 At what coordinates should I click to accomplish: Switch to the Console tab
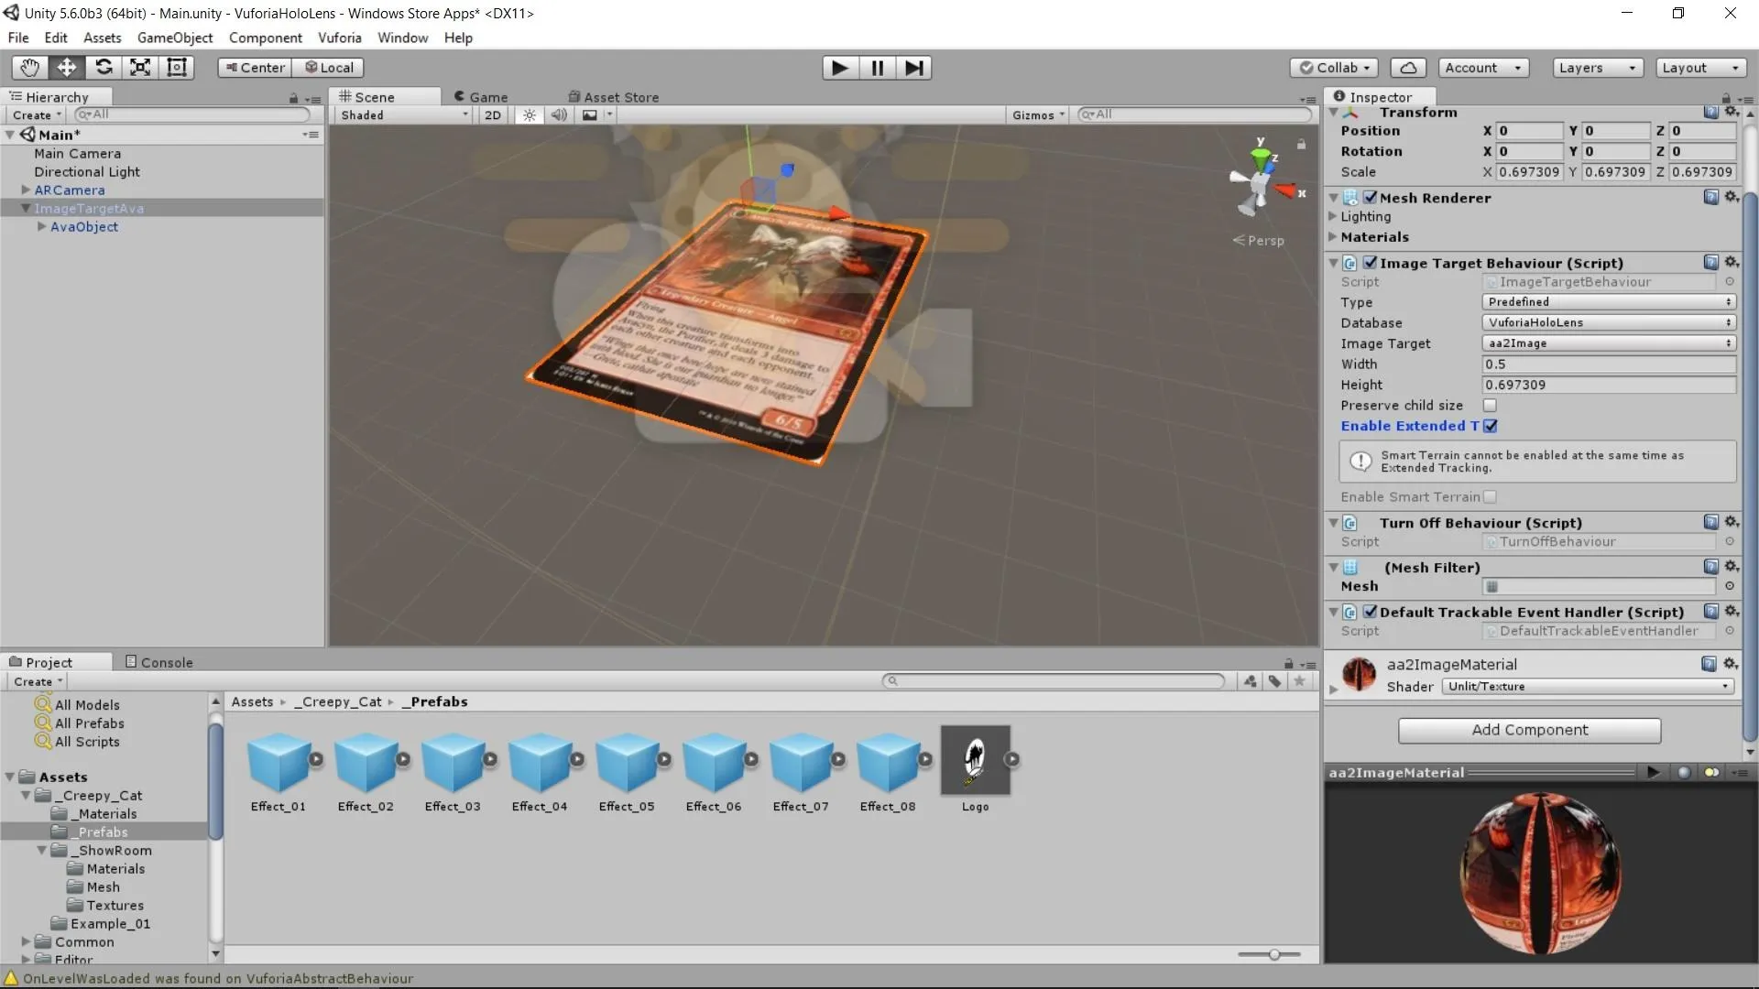(158, 662)
